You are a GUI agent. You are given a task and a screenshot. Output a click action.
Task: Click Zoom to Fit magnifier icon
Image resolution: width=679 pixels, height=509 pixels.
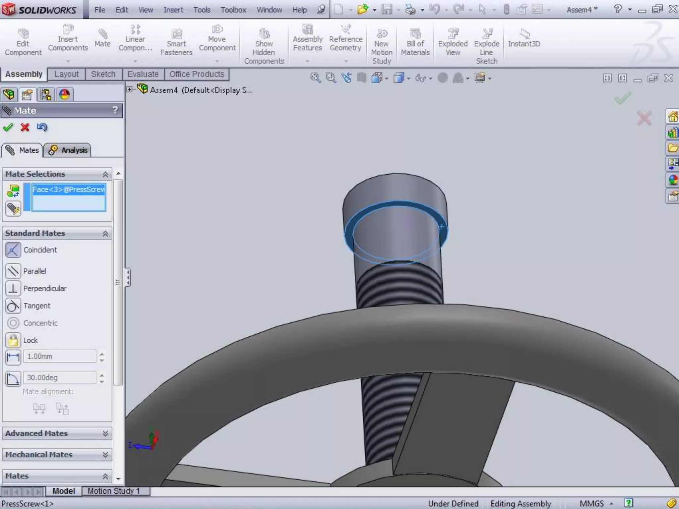(315, 78)
